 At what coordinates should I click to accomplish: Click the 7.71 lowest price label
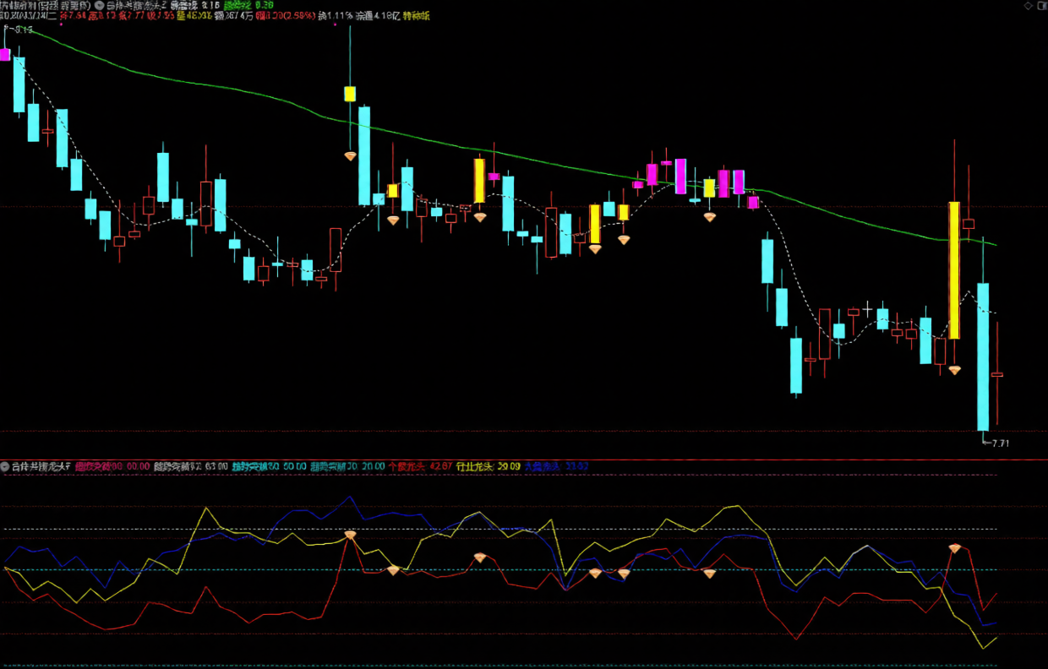tap(1001, 443)
